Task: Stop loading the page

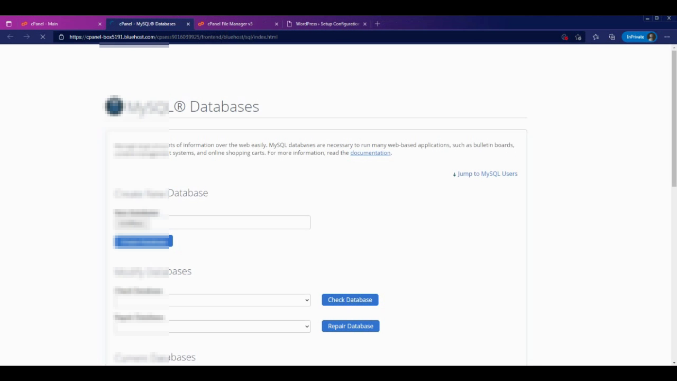Action: pyautogui.click(x=43, y=37)
